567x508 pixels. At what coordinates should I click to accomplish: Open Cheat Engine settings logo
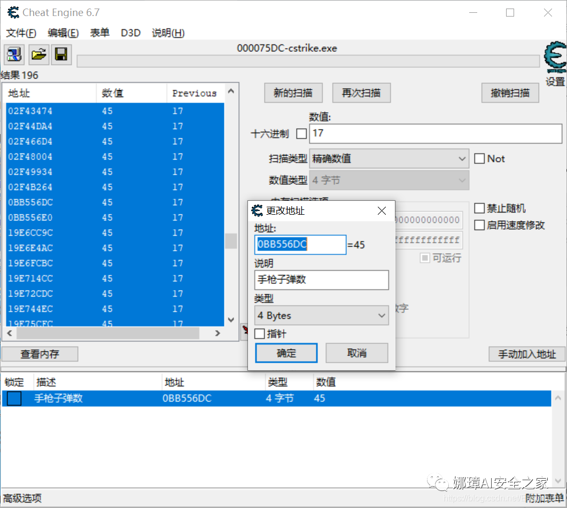pos(555,57)
